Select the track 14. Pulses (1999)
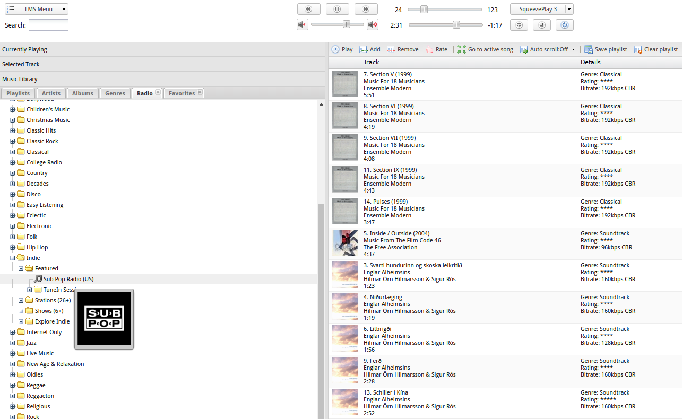This screenshot has width=682, height=419. 505,212
